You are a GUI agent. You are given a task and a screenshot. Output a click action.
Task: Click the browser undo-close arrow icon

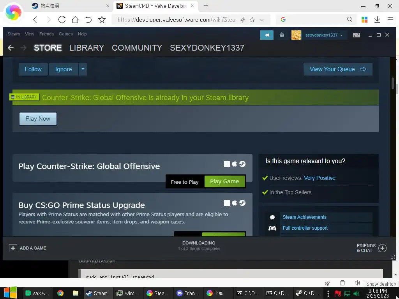tap(88, 19)
